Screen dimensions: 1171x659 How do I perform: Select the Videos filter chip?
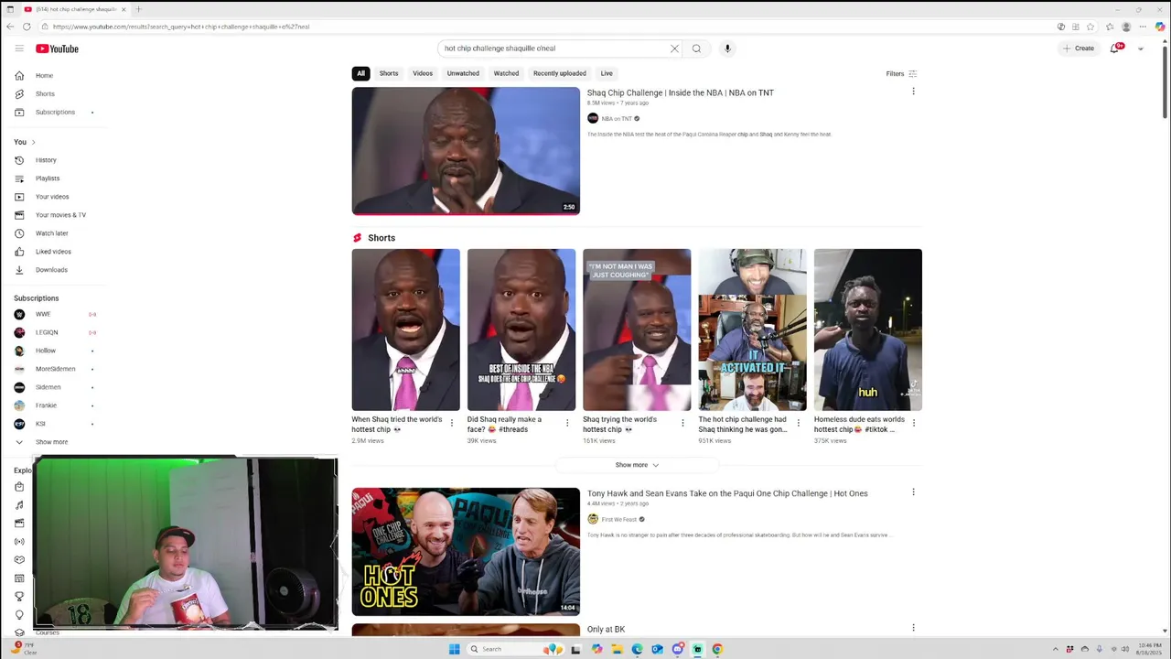tap(423, 73)
